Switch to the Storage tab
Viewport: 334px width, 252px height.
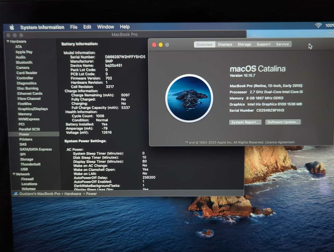coord(244,44)
